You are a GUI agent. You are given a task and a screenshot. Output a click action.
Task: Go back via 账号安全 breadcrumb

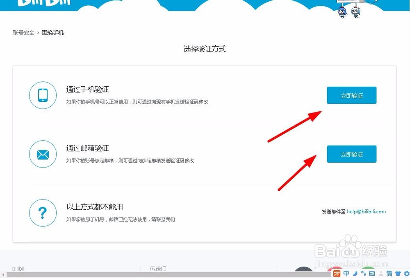click(x=23, y=33)
